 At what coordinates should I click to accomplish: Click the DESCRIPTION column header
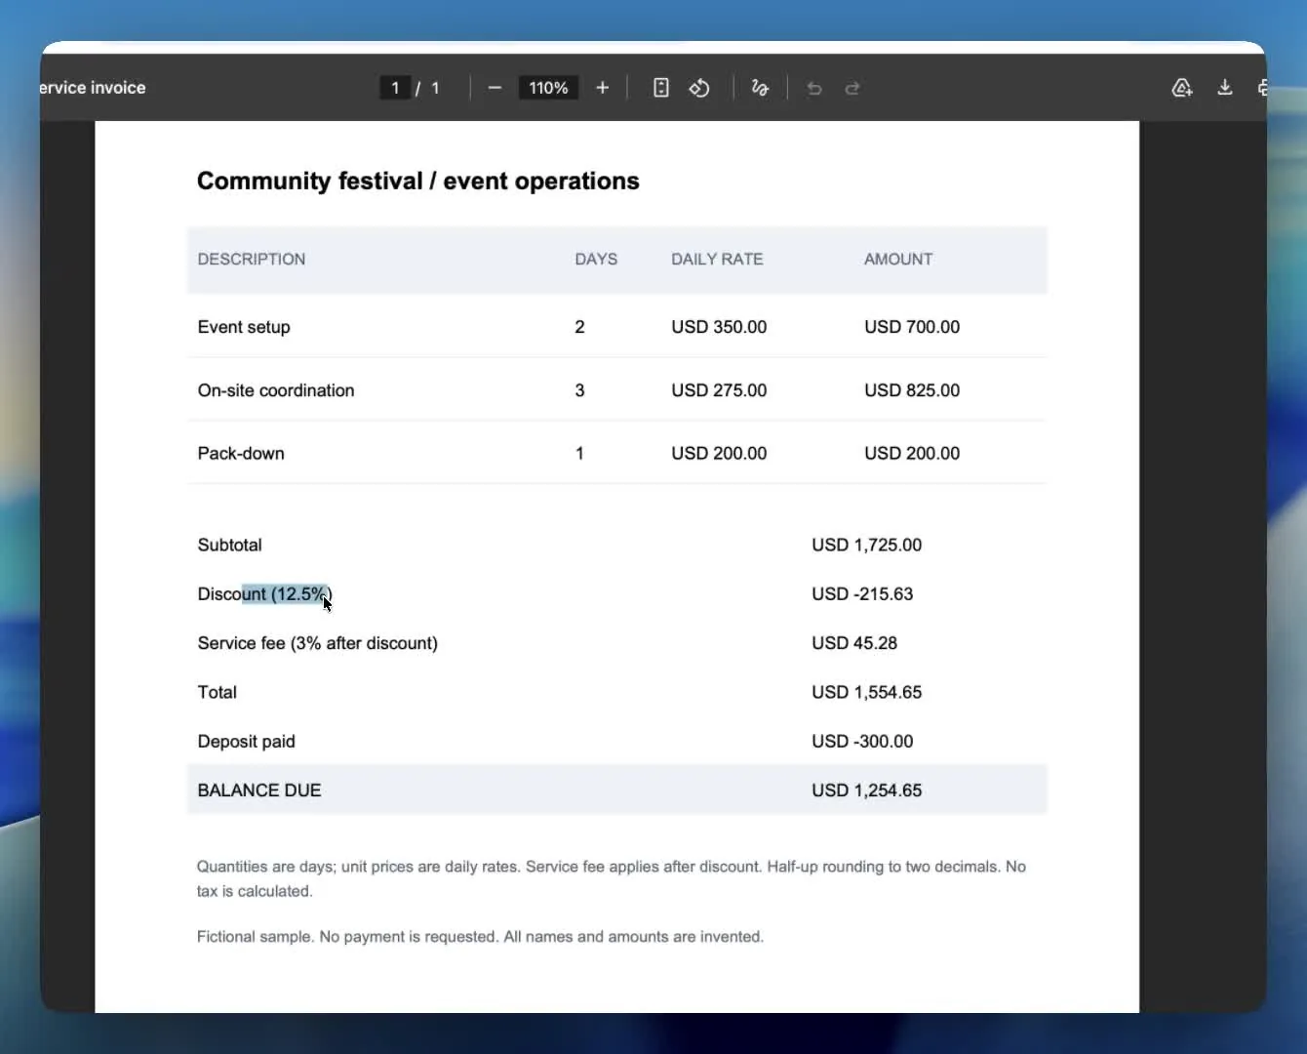[x=252, y=260]
